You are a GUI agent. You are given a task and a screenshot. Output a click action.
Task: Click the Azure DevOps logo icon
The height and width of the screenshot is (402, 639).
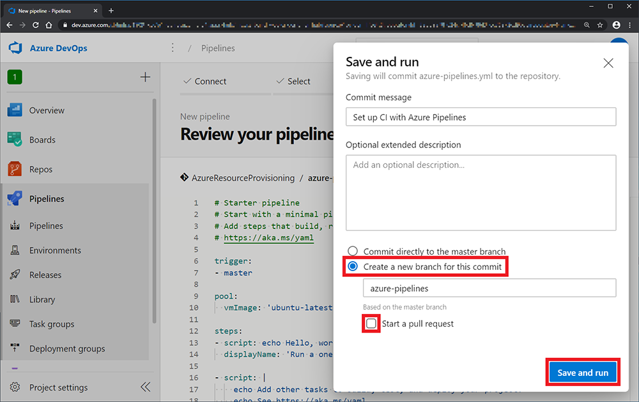[x=15, y=48]
